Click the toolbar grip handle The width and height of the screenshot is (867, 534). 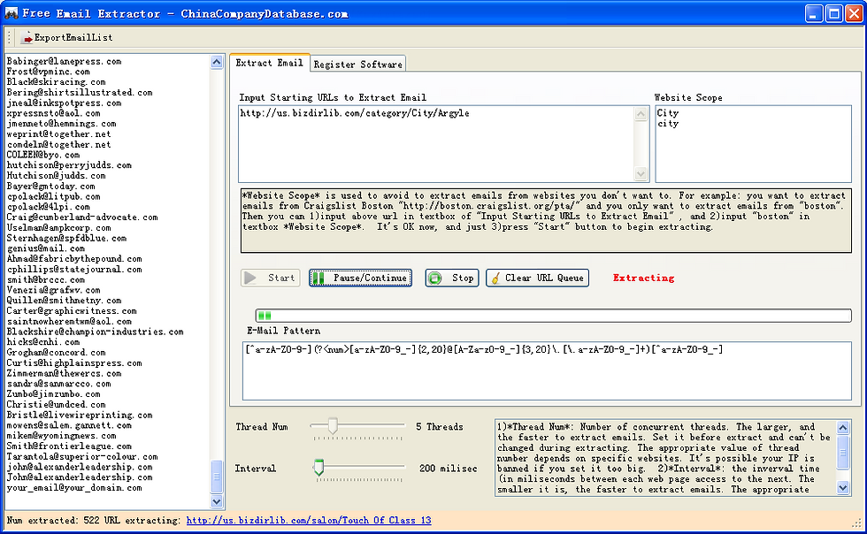point(10,37)
